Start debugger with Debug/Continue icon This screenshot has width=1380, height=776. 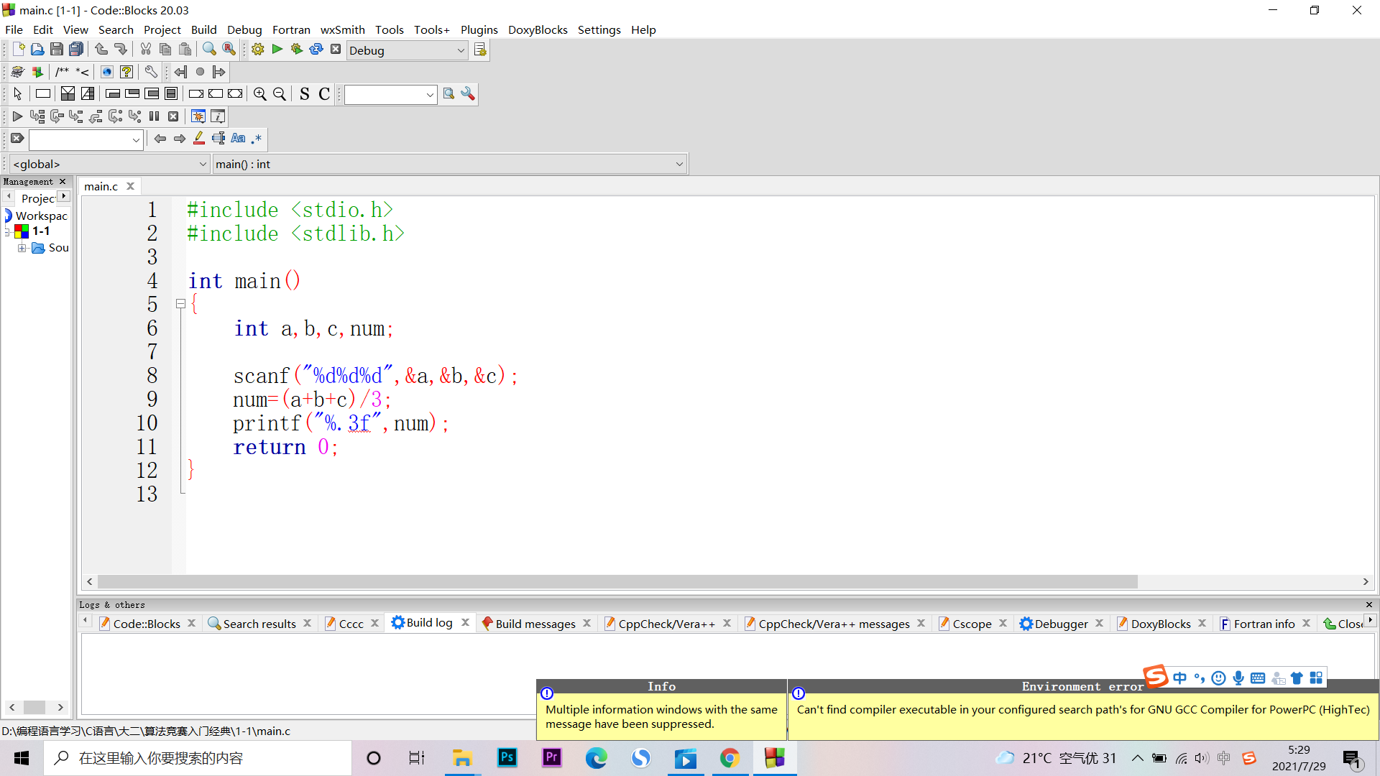pyautogui.click(x=17, y=116)
